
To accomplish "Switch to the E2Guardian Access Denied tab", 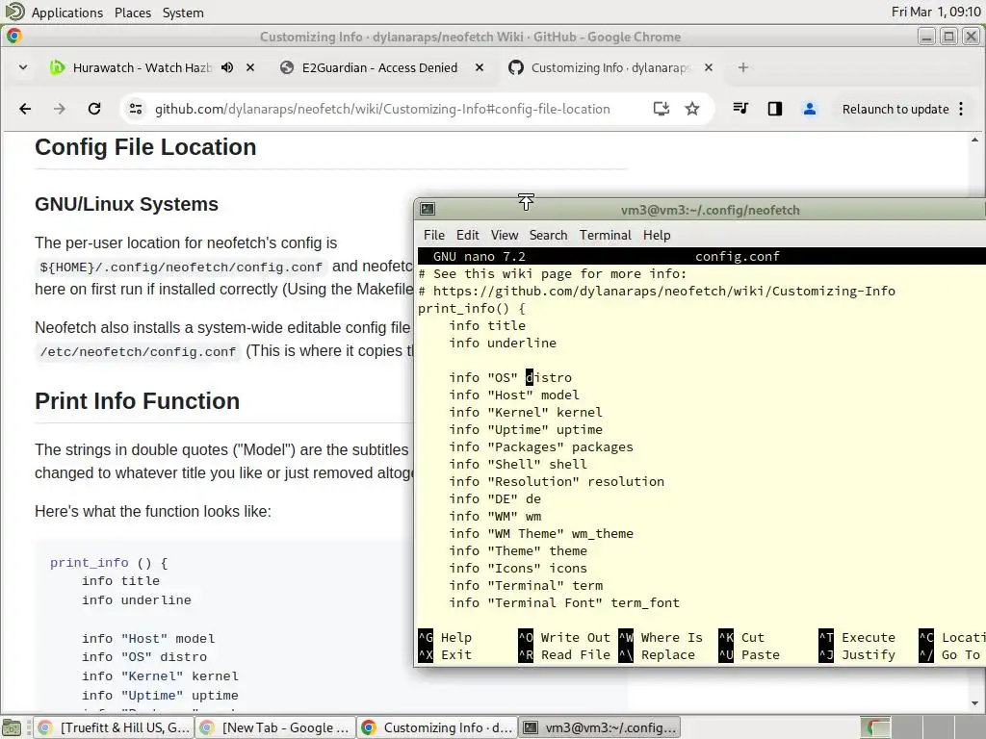I will click(x=379, y=67).
